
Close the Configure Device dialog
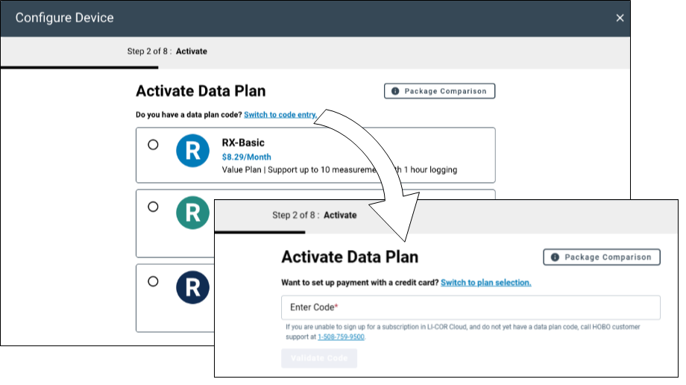[620, 18]
